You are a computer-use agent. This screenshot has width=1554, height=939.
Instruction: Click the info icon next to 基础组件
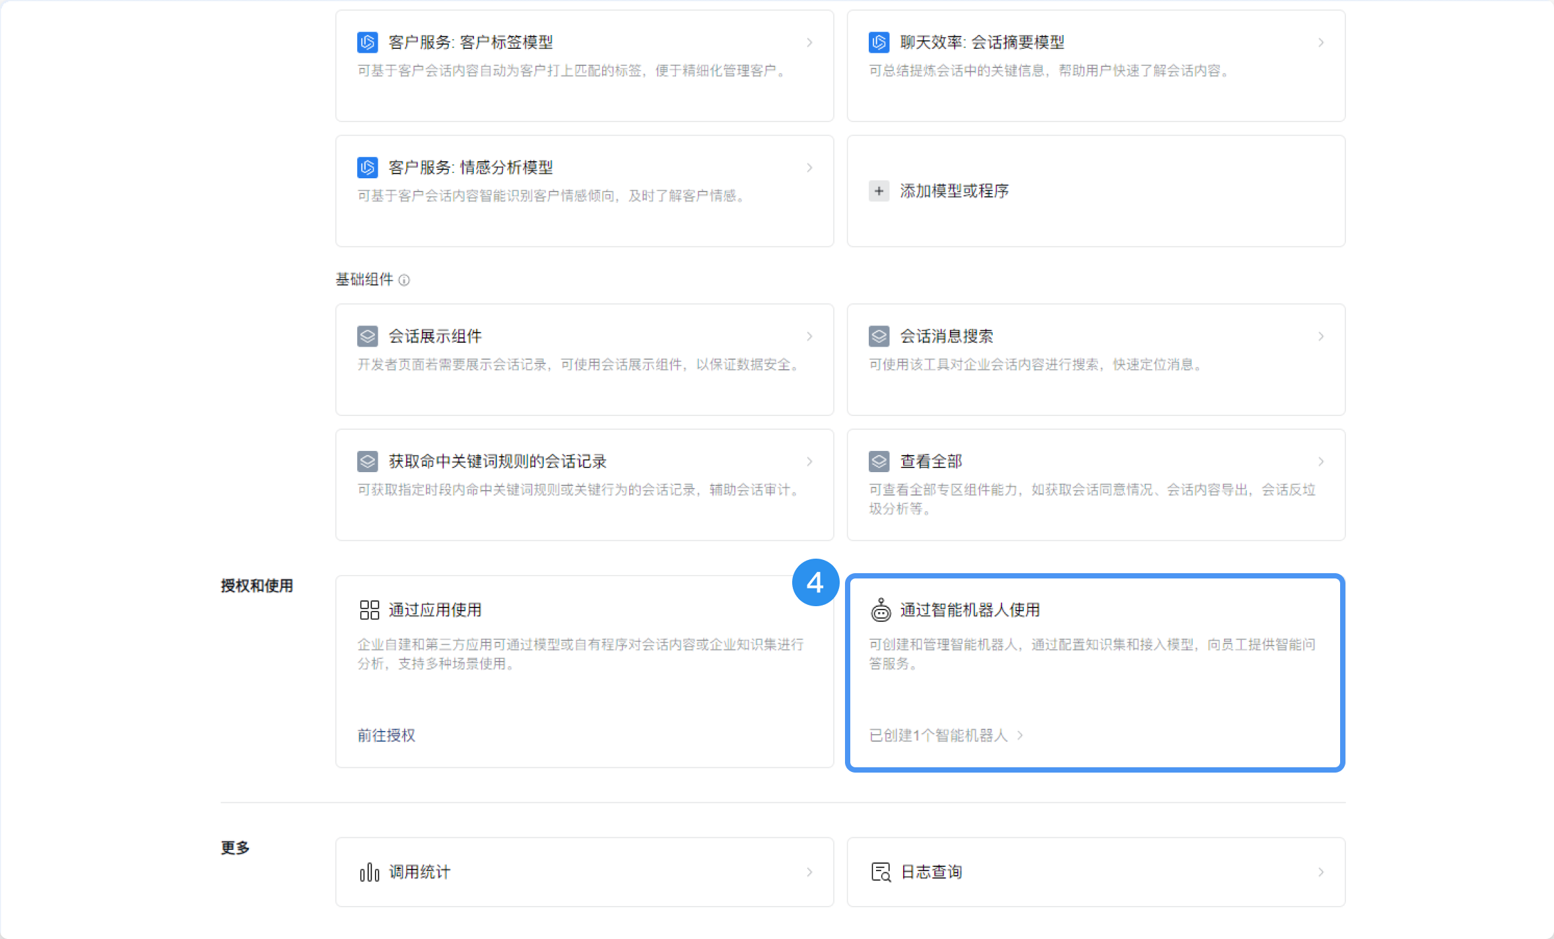[x=404, y=280]
